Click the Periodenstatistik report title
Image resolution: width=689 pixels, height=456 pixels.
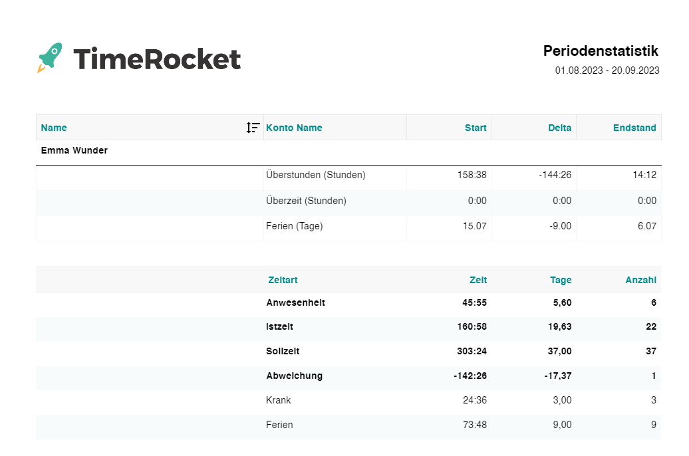[x=601, y=51]
